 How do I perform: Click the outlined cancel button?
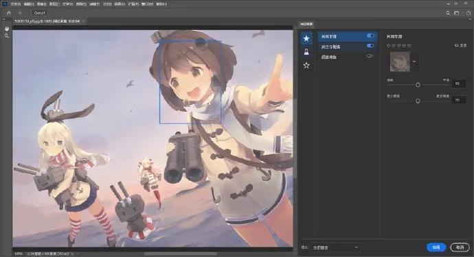tap(460, 247)
